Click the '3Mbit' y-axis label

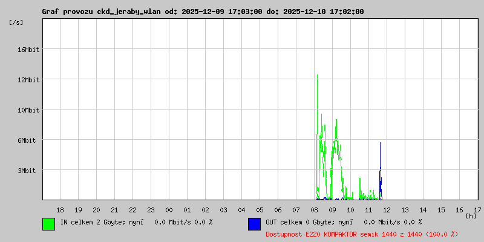[27, 171]
